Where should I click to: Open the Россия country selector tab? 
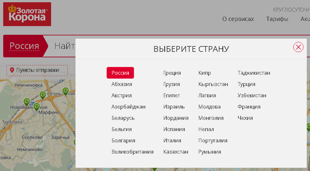pos(24,46)
